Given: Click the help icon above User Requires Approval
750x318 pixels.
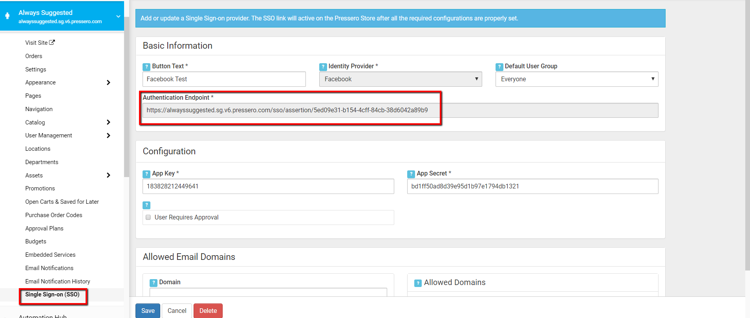Looking at the screenshot, I should (x=146, y=205).
